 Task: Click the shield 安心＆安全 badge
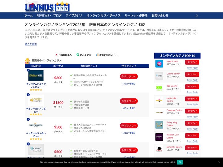tap(84, 55)
